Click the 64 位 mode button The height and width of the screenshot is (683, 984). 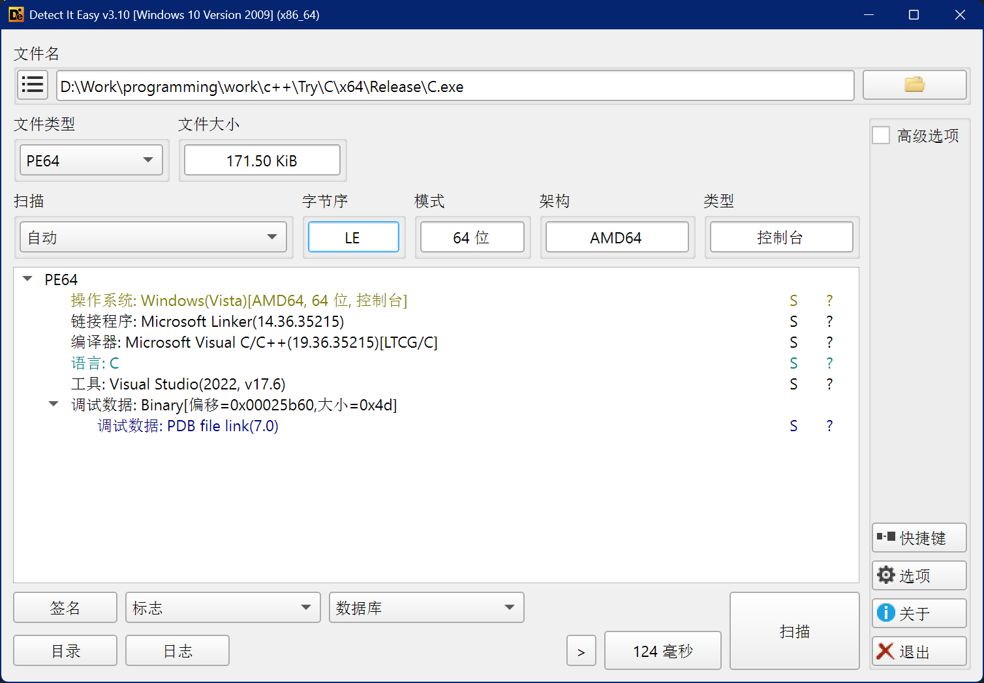coord(472,237)
